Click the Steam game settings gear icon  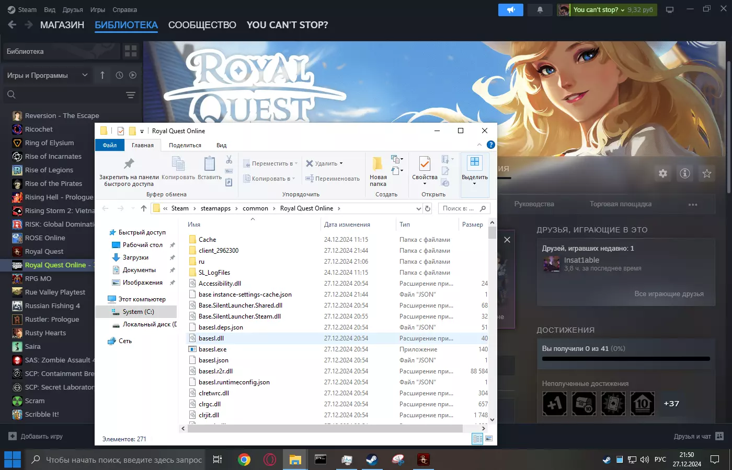click(663, 173)
